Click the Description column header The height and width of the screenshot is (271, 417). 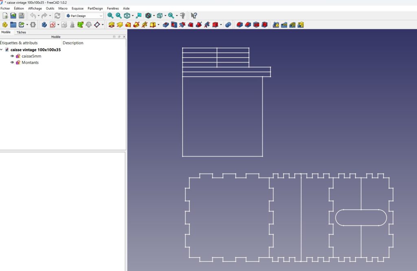click(x=73, y=43)
